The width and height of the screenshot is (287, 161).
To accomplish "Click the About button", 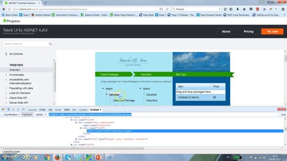I will point(226,31).
